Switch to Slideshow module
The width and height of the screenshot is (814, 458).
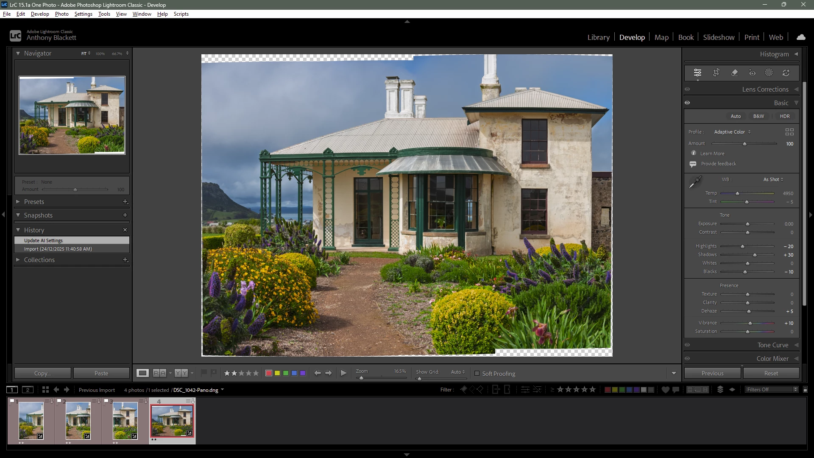719,37
